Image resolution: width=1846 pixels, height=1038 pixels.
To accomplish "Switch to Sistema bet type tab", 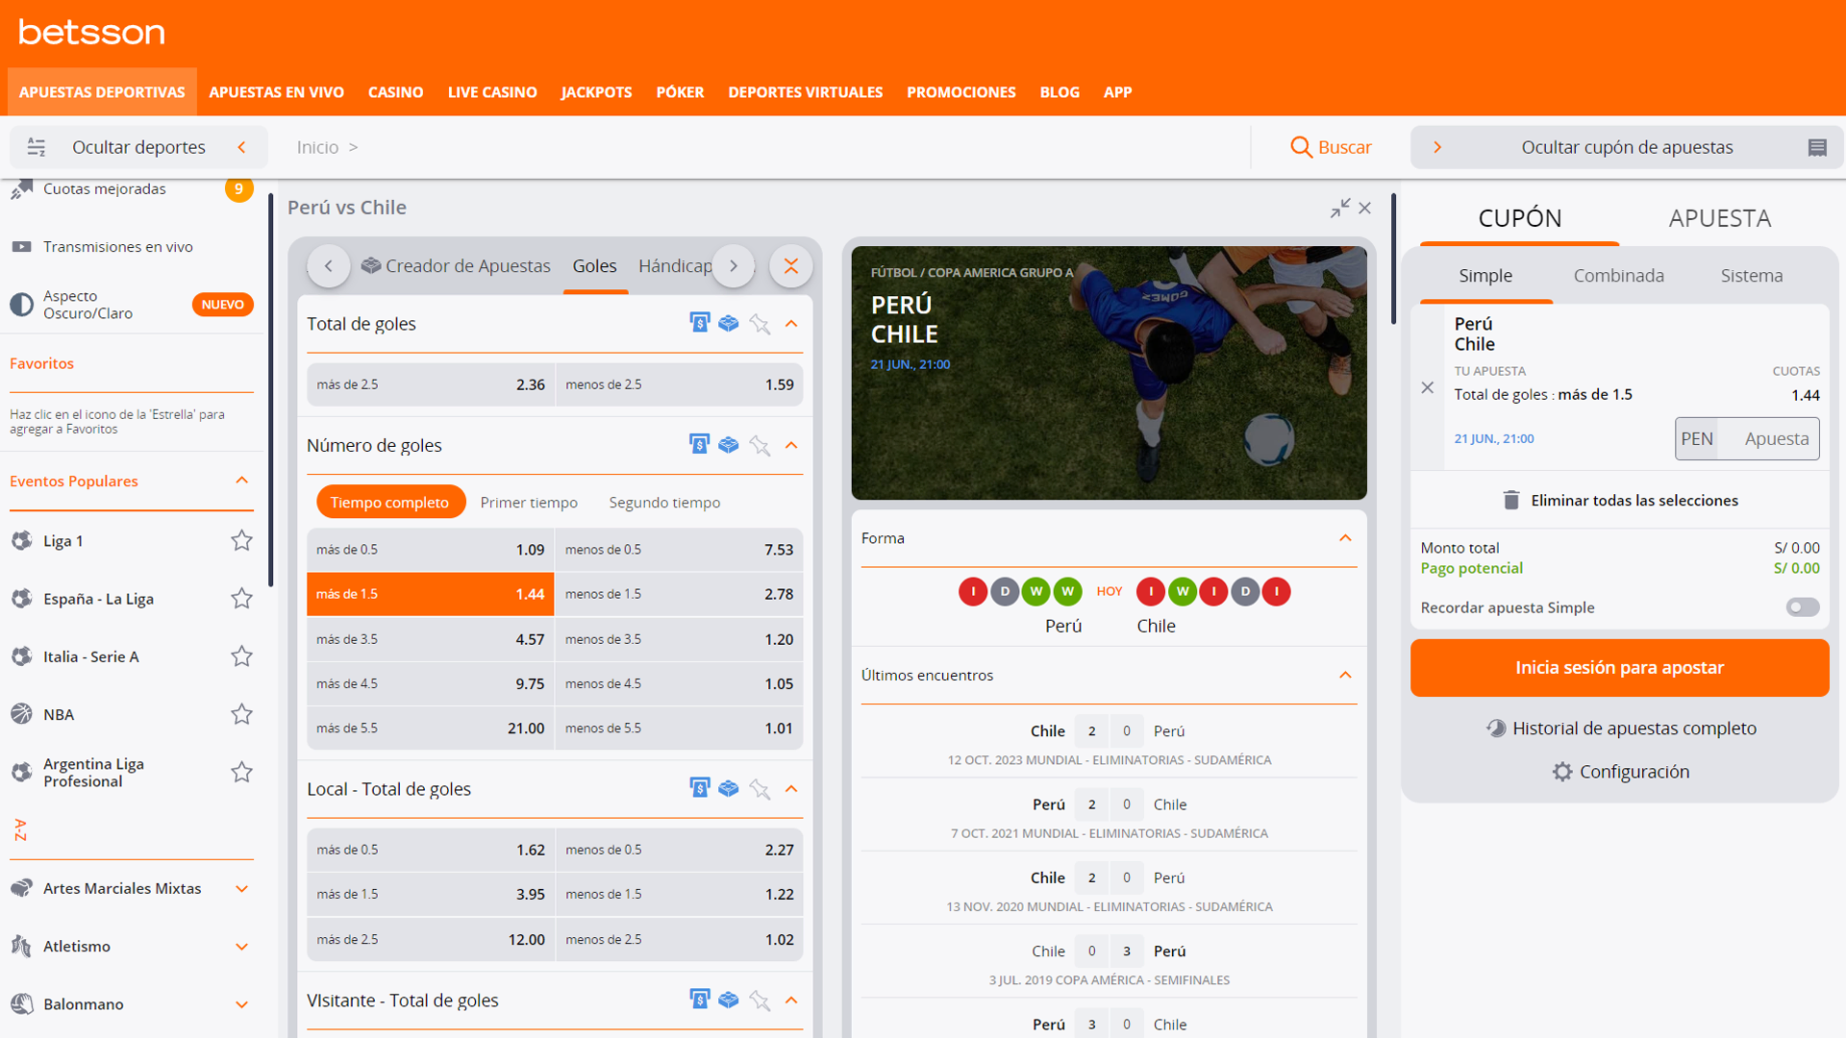I will pos(1751,276).
